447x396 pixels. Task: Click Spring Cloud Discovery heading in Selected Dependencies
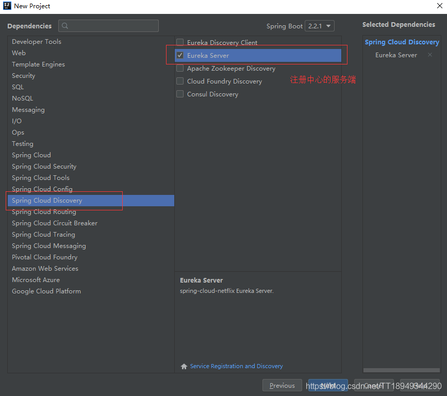pyautogui.click(x=402, y=42)
